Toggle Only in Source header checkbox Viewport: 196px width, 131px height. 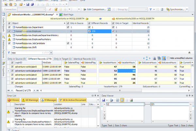coord(68,23)
